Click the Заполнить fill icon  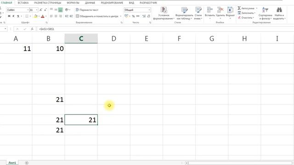(239, 13)
